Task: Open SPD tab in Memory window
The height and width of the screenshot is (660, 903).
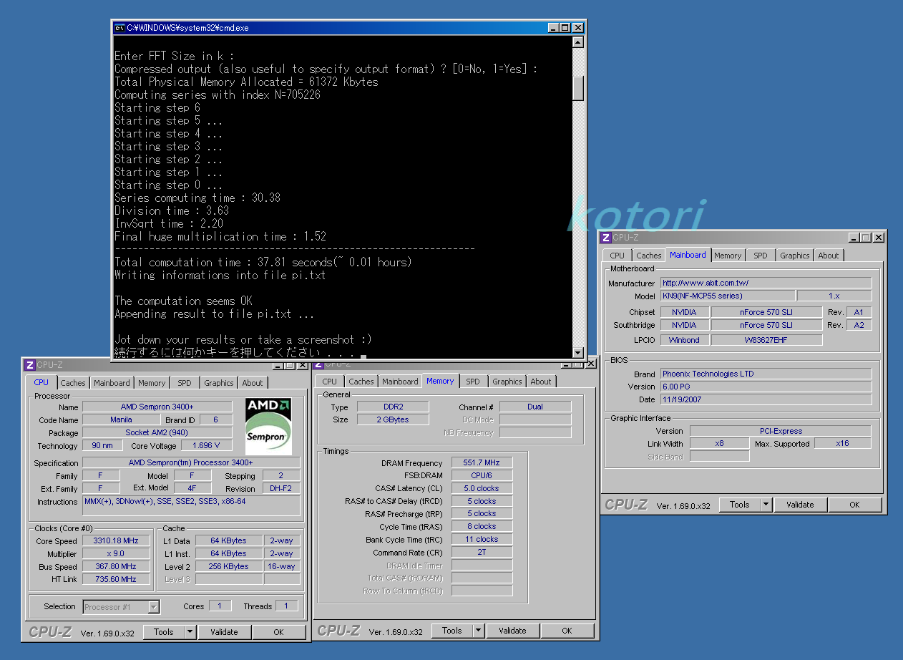Action: pyautogui.click(x=473, y=382)
